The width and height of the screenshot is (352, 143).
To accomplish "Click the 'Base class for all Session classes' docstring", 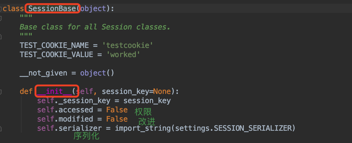I will pos(95,27).
